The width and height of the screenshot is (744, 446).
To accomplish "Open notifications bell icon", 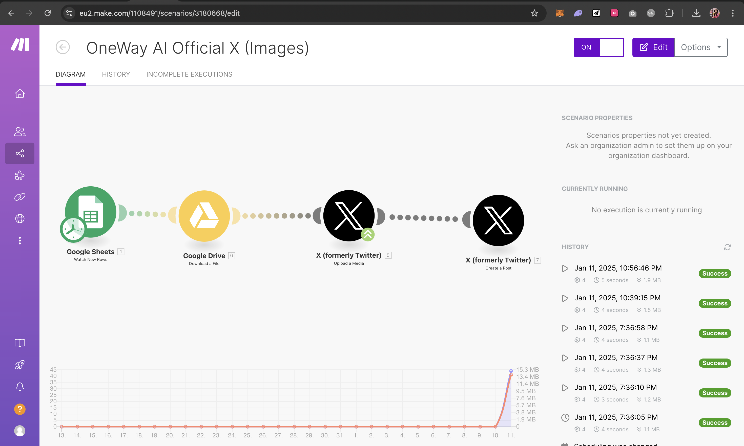I will click(20, 387).
